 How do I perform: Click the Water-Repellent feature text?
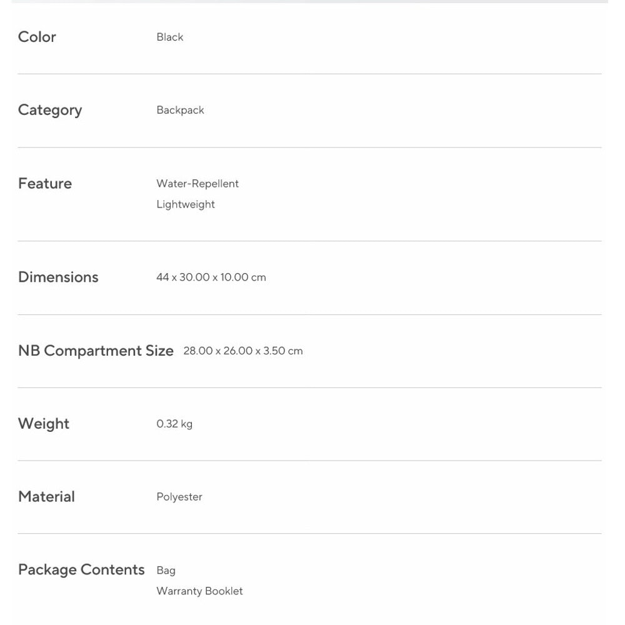point(197,184)
